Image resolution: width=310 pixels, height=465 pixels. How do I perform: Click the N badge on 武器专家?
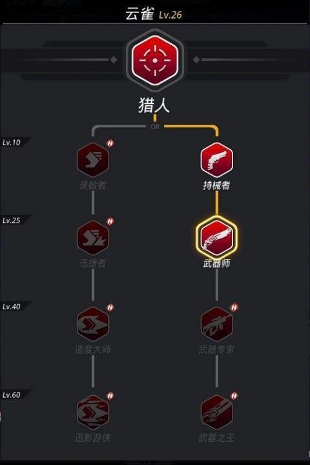[x=234, y=307]
